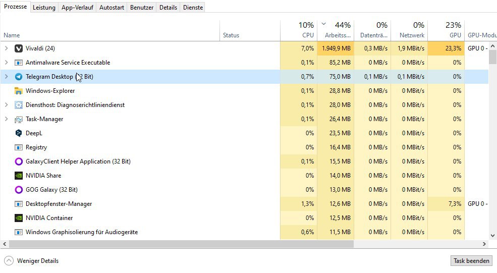The width and height of the screenshot is (497, 273).
Task: Click sort arrow above Arbeitsspeicher column
Action: pyautogui.click(x=323, y=24)
